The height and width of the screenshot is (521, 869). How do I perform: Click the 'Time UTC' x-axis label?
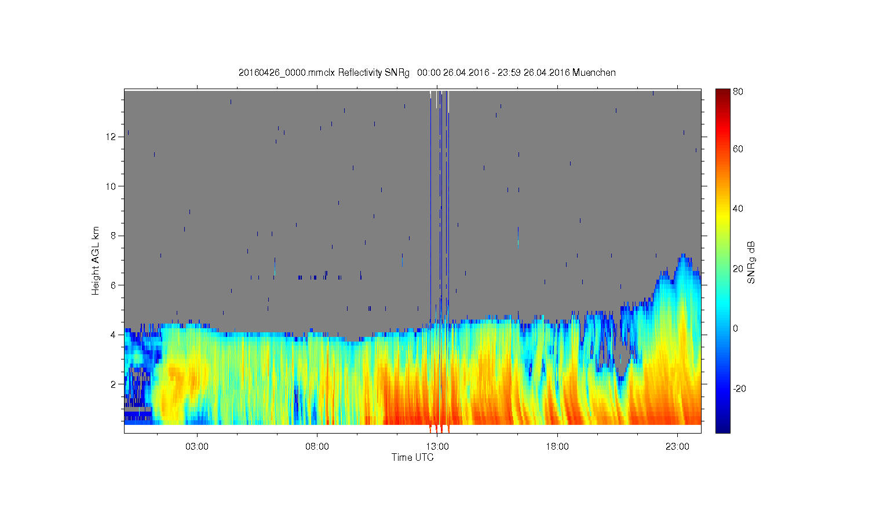[x=412, y=457]
